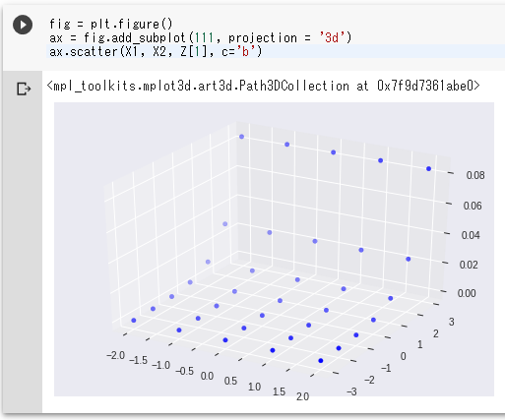Click the Path3DCollection output text
The image size is (505, 420).
pyautogui.click(x=263, y=86)
